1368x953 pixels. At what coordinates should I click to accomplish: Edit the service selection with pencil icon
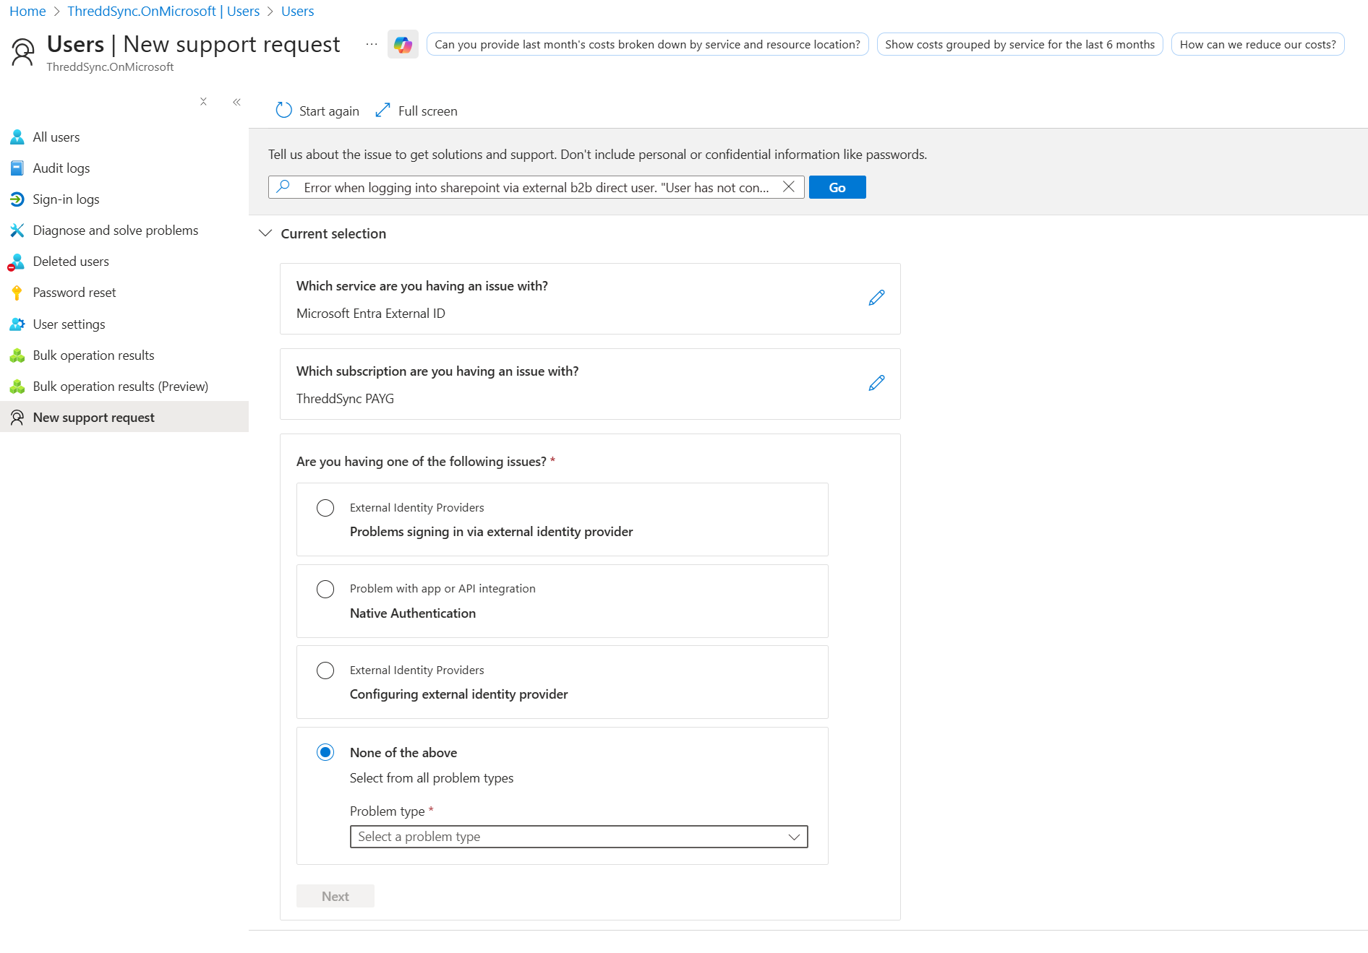coord(876,298)
